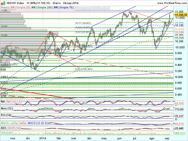Click the volume value 400.312
This screenshot has height=141, width=188.
(180, 133)
